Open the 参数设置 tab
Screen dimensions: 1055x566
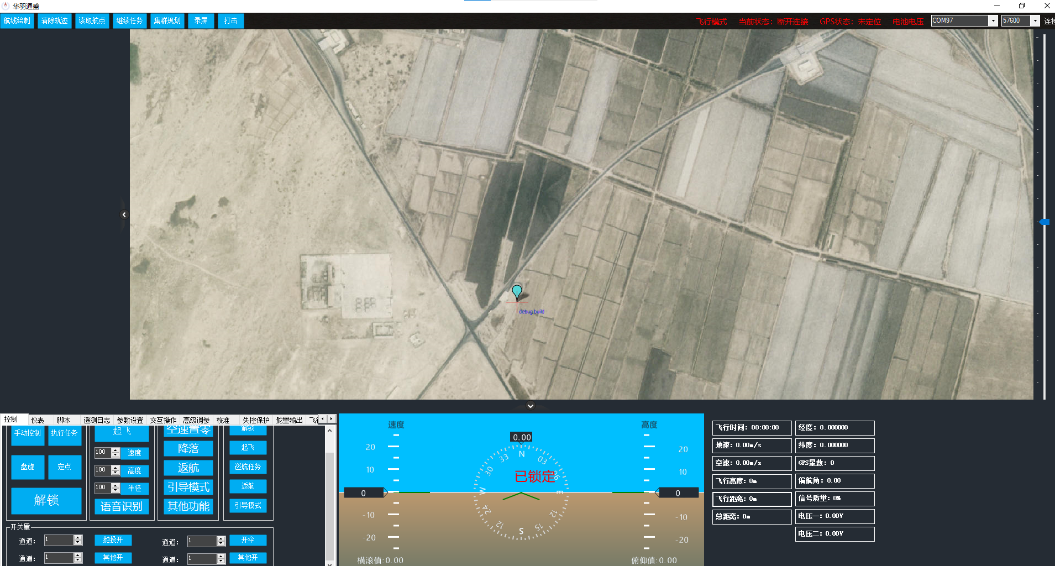click(x=130, y=420)
